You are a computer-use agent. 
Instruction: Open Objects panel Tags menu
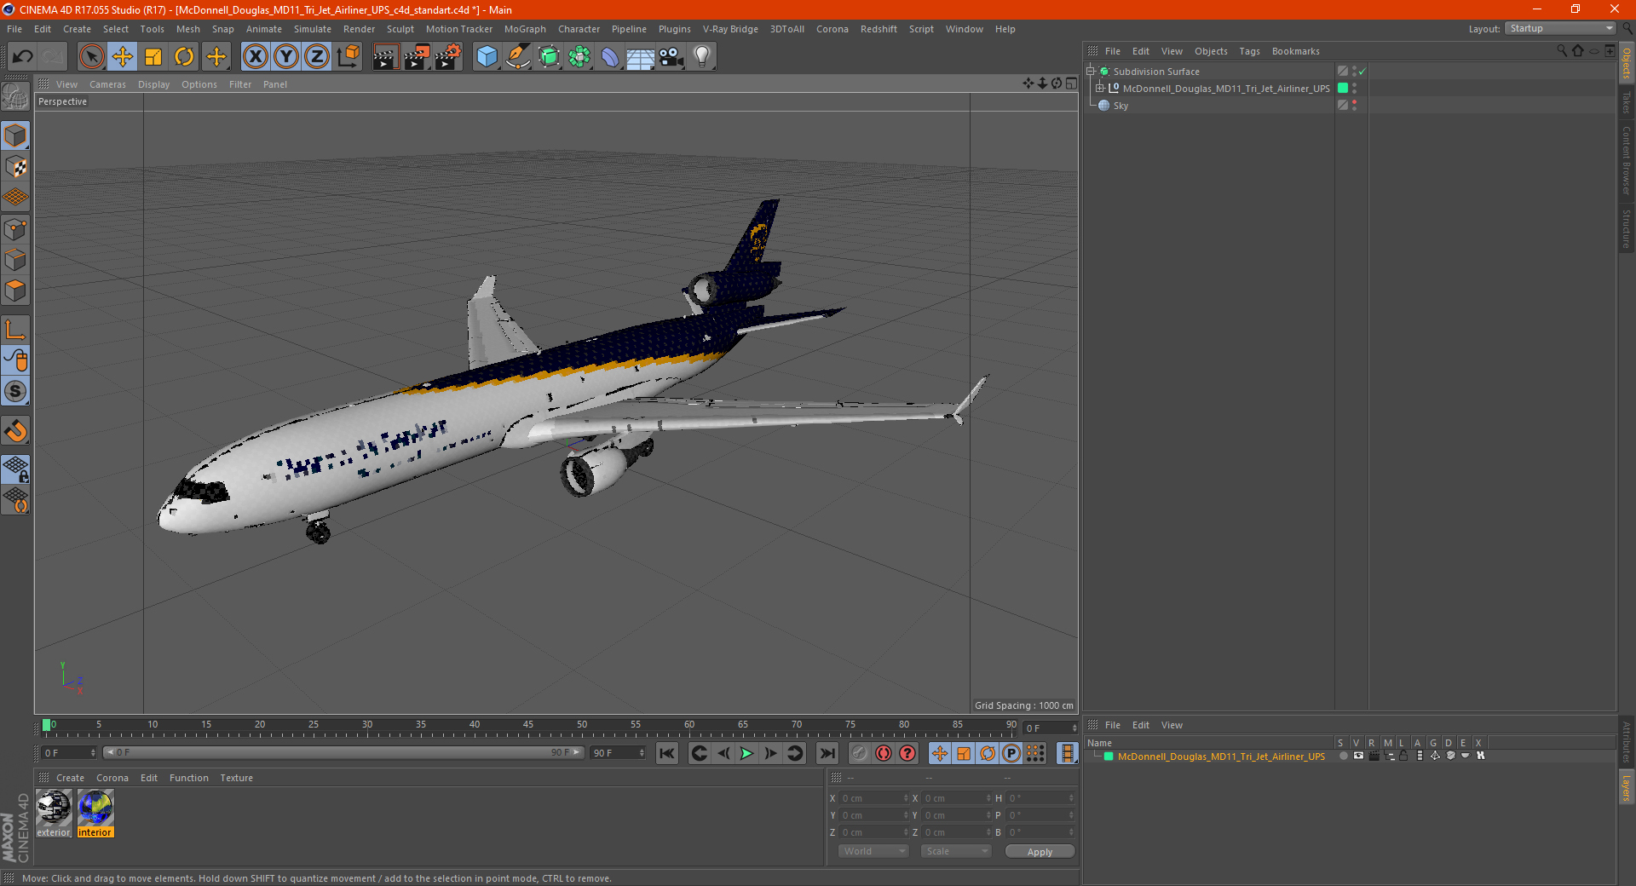[1249, 51]
